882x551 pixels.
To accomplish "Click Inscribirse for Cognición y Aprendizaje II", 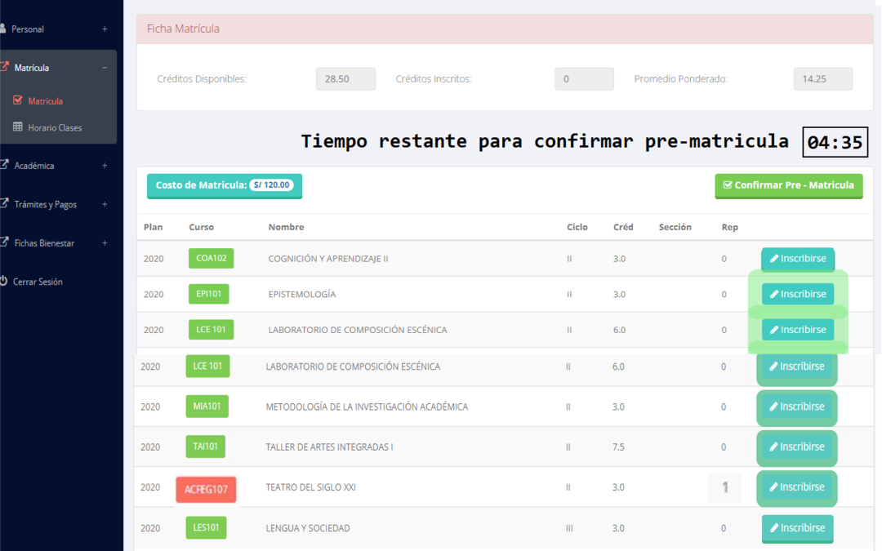I will pos(798,259).
